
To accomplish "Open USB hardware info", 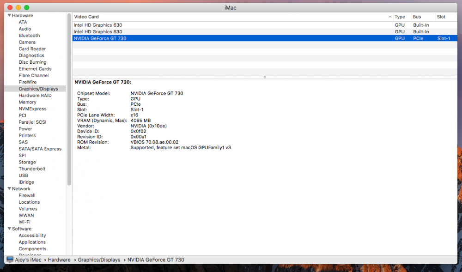I will pyautogui.click(x=23, y=175).
